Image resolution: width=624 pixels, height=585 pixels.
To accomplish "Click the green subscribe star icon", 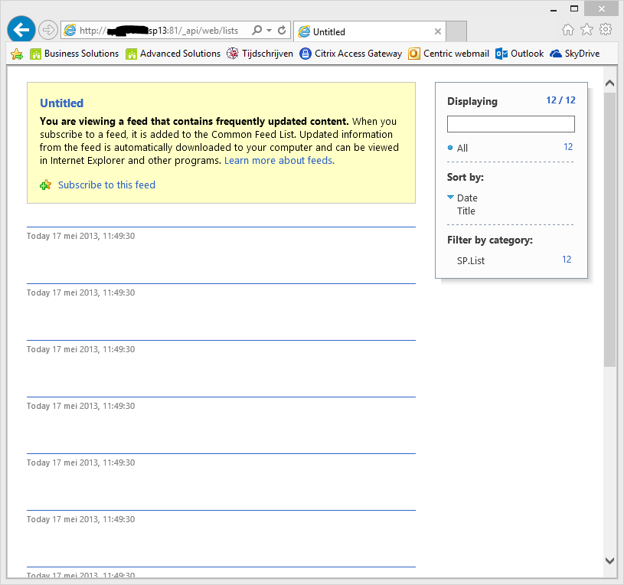I will 46,185.
